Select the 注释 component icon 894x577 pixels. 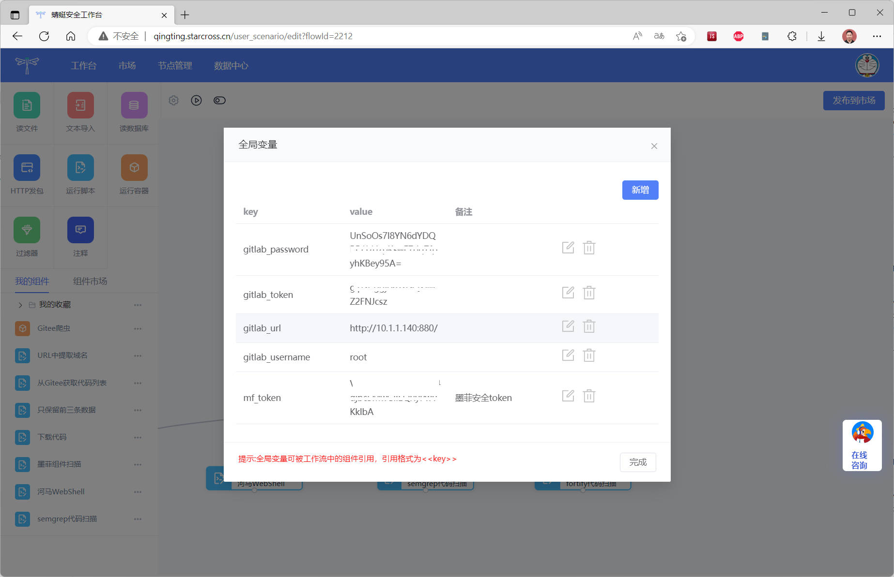click(80, 230)
